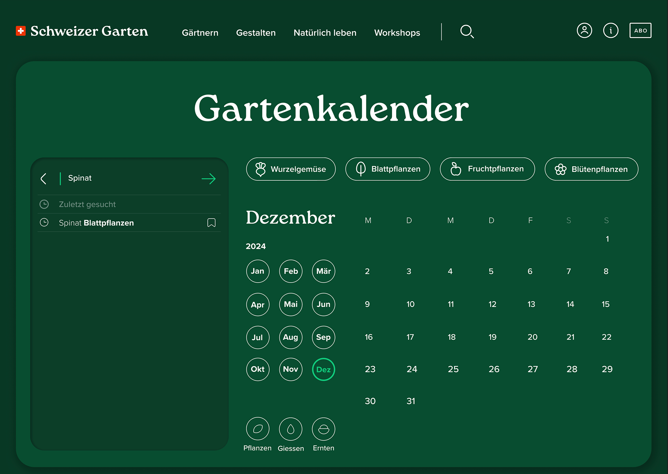This screenshot has height=474, width=668.
Task: Open the Gärtnern menu
Action: point(200,33)
